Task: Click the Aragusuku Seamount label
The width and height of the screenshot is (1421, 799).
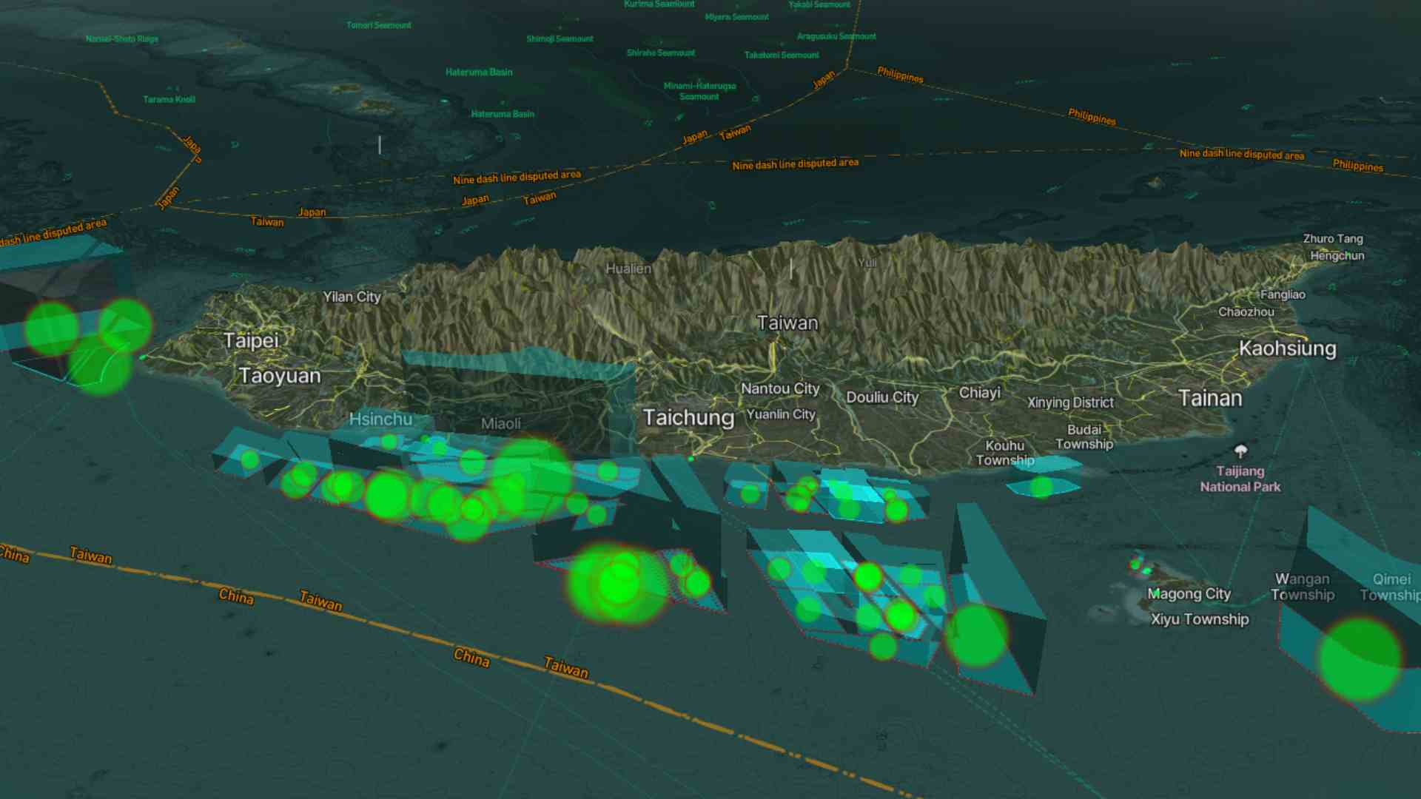Action: [836, 36]
